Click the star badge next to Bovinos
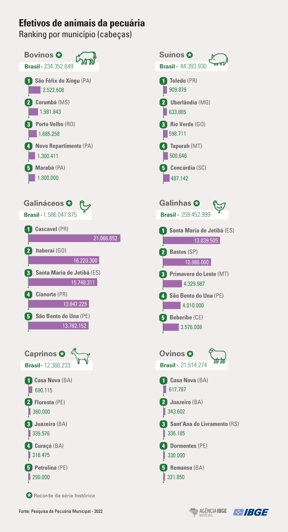Screen dimensions: 288x532 click(59, 55)
